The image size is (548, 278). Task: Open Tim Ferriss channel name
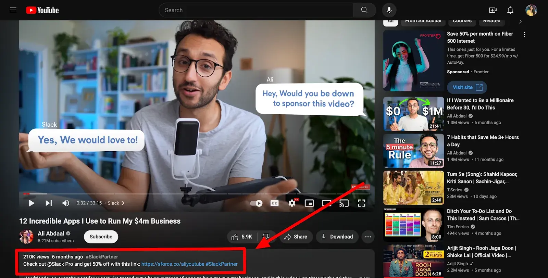click(458, 227)
